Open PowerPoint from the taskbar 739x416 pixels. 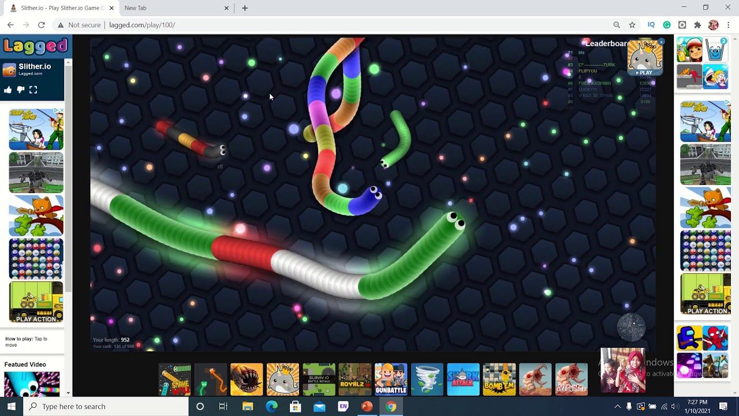point(367,406)
